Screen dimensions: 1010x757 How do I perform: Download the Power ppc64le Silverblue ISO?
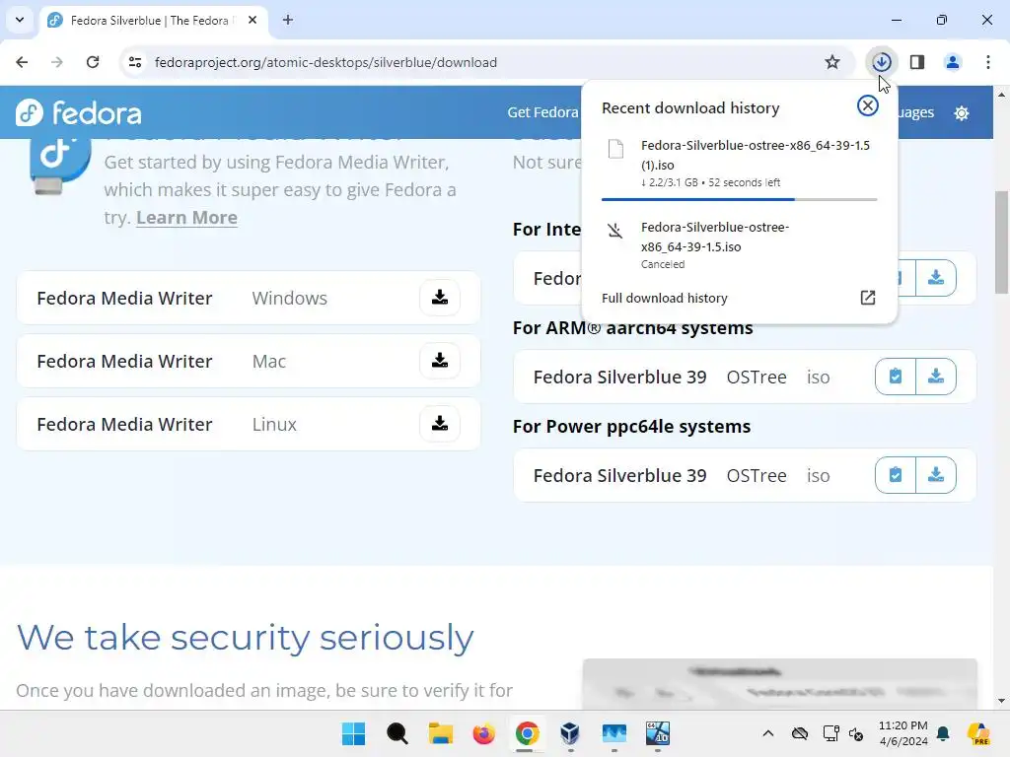point(935,475)
